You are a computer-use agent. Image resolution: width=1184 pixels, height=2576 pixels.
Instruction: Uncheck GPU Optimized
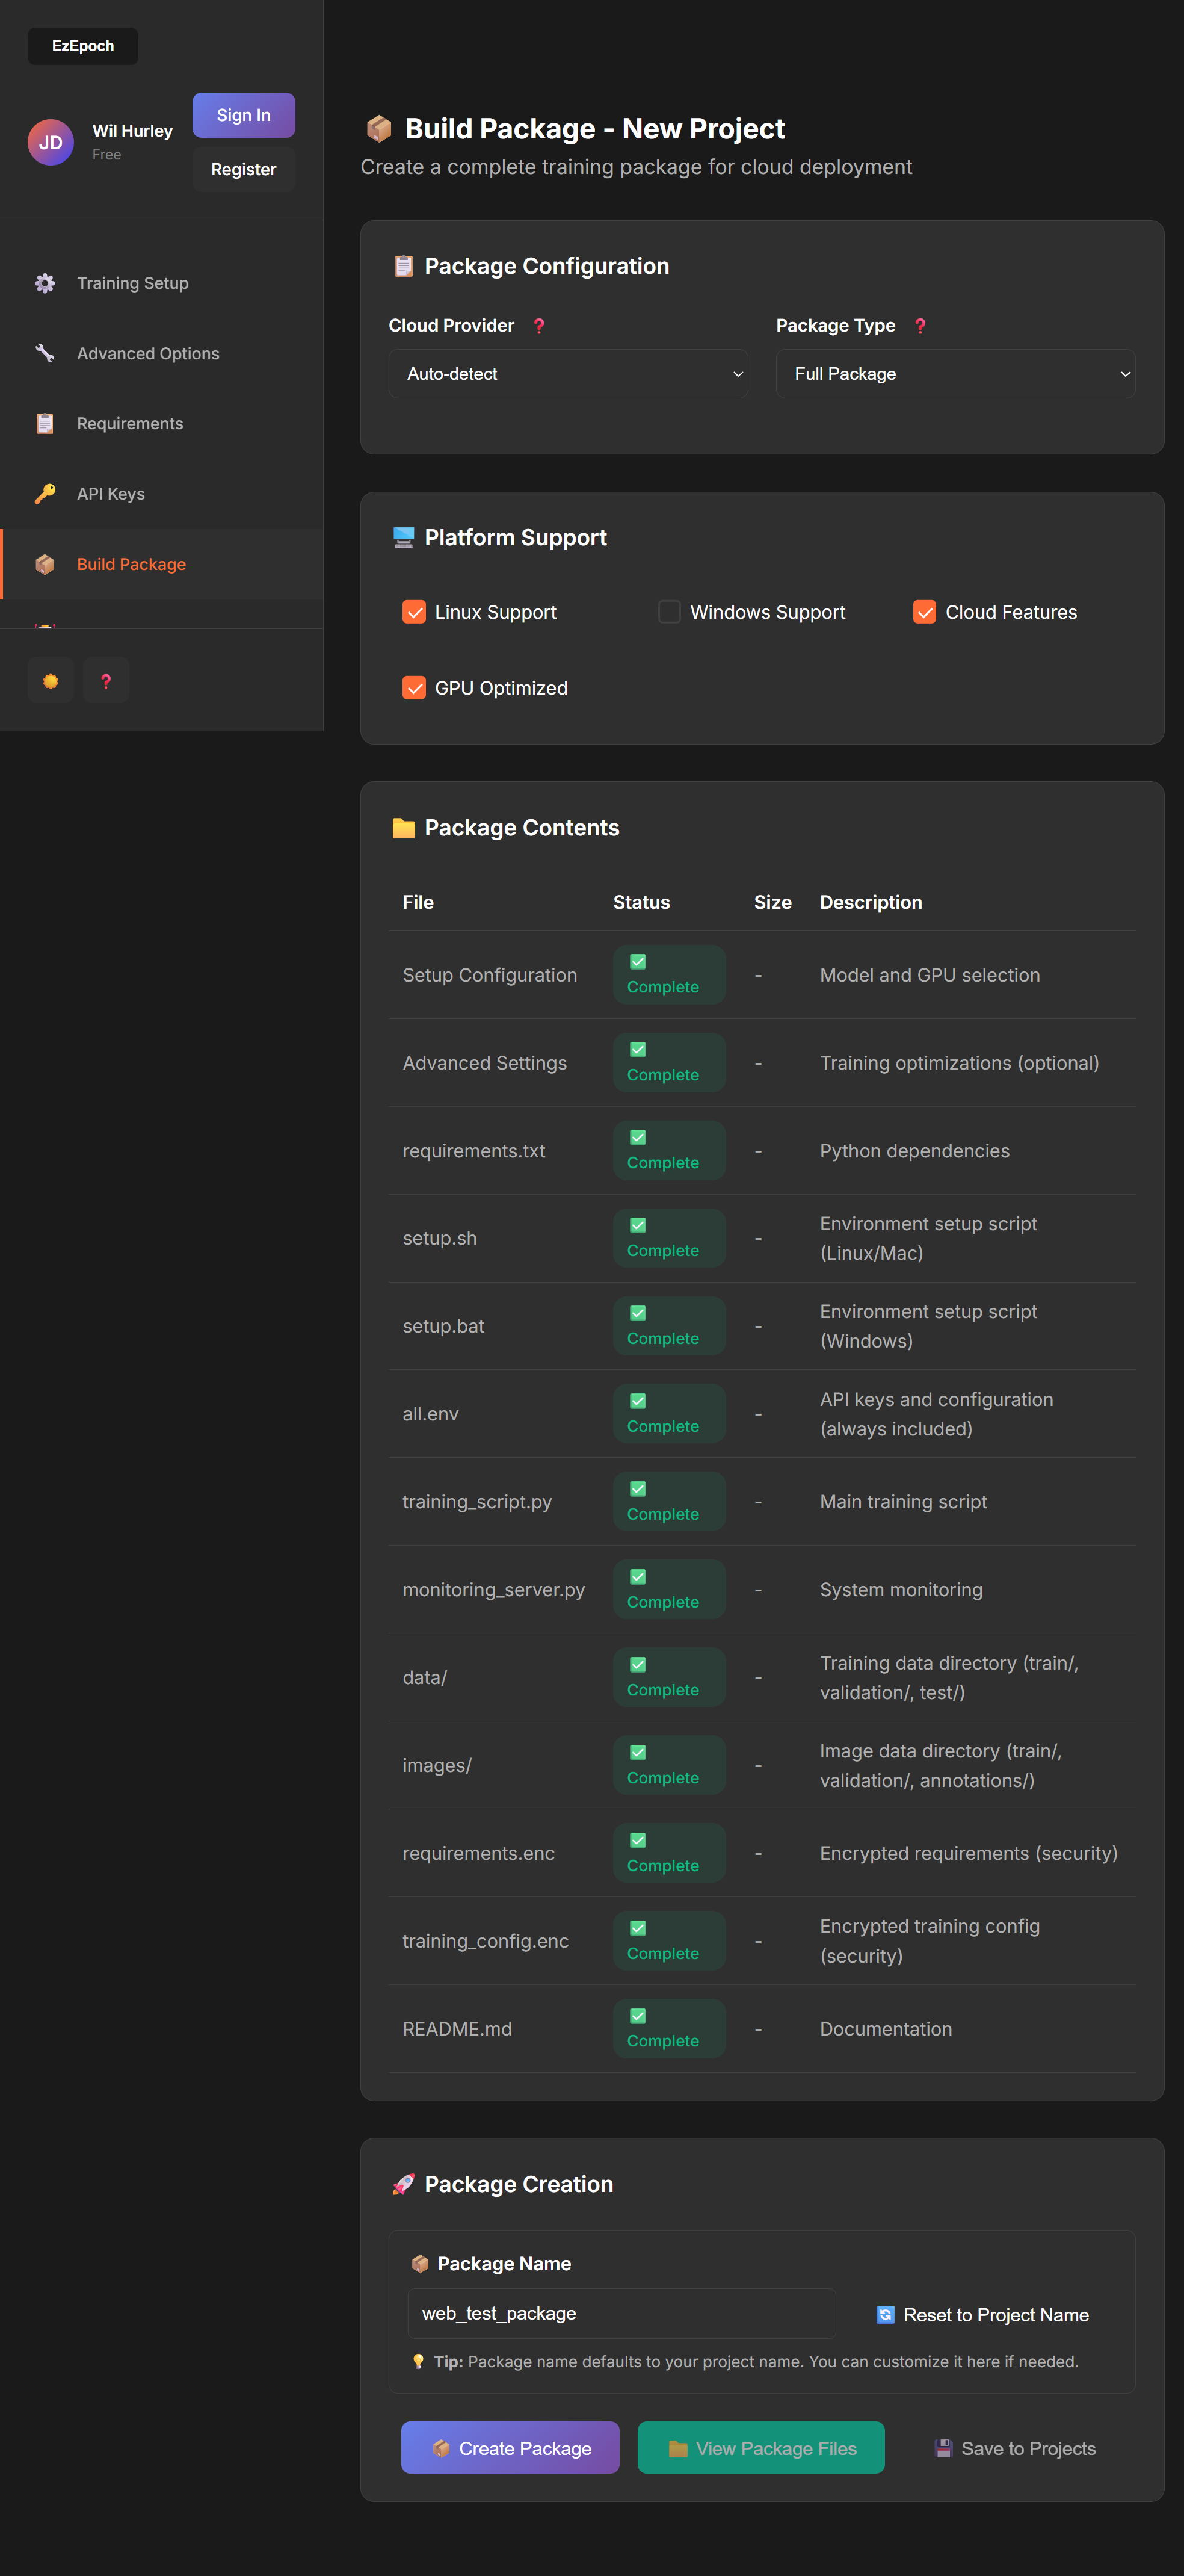[414, 687]
